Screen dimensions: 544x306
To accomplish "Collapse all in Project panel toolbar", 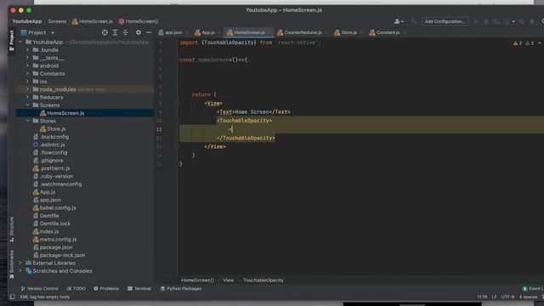I will pyautogui.click(x=126, y=32).
